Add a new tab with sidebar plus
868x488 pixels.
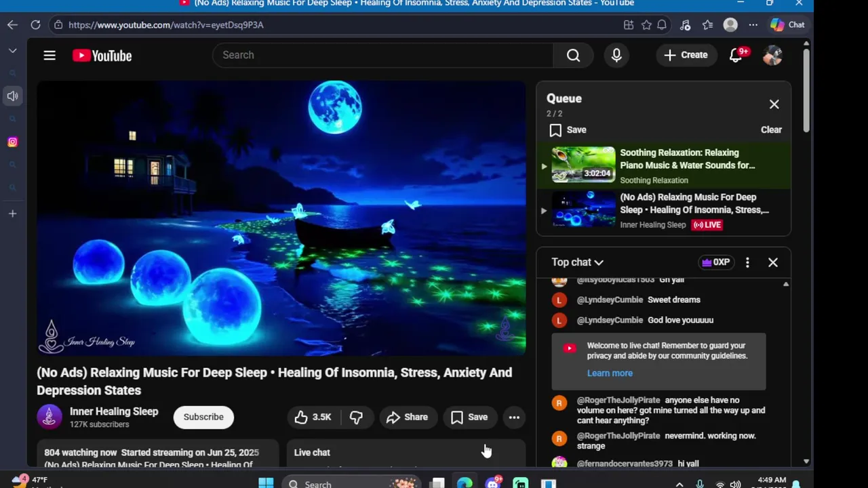(12, 213)
